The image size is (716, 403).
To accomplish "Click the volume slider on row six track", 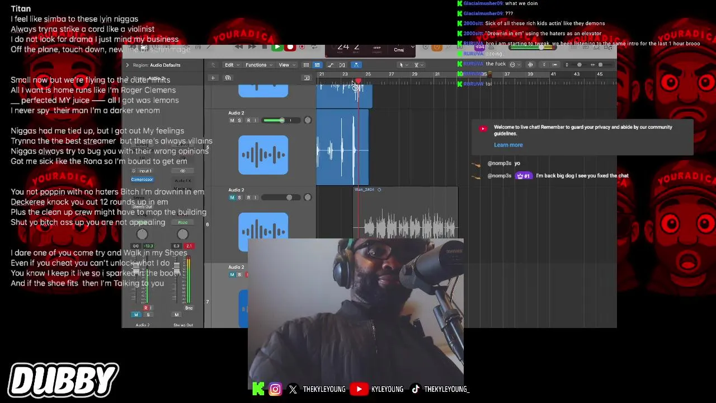I will 281,198.
